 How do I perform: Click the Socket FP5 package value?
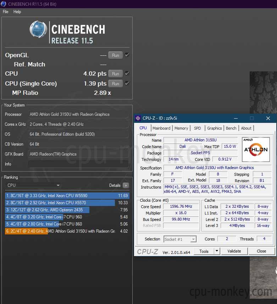tap(200, 153)
